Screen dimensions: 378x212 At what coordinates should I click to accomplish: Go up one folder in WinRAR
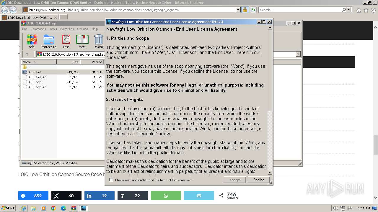point(27,54)
